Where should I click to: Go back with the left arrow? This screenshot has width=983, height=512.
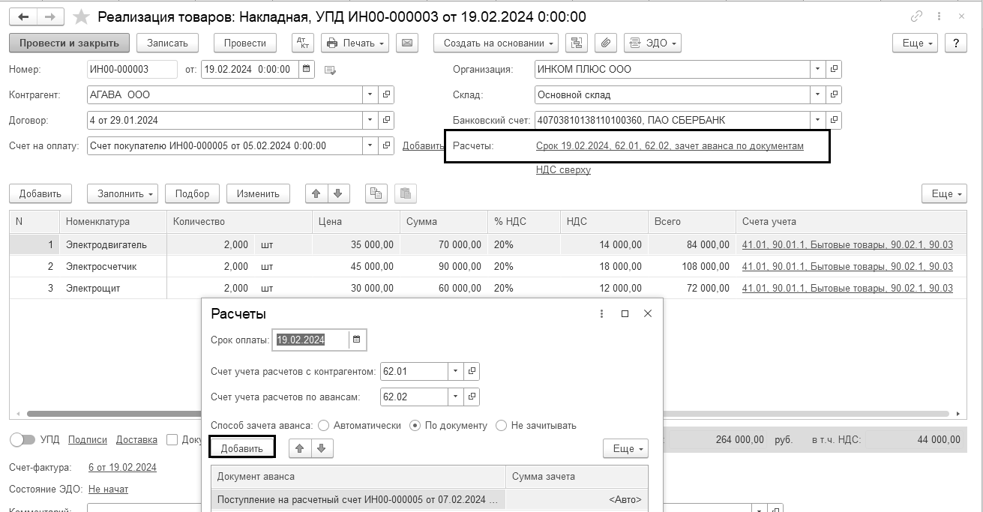[22, 16]
